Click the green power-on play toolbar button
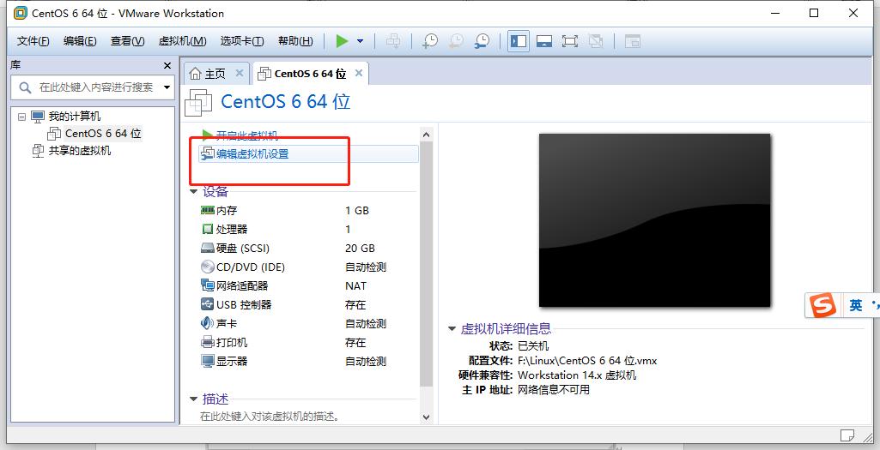Image resolution: width=880 pixels, height=450 pixels. coord(342,41)
